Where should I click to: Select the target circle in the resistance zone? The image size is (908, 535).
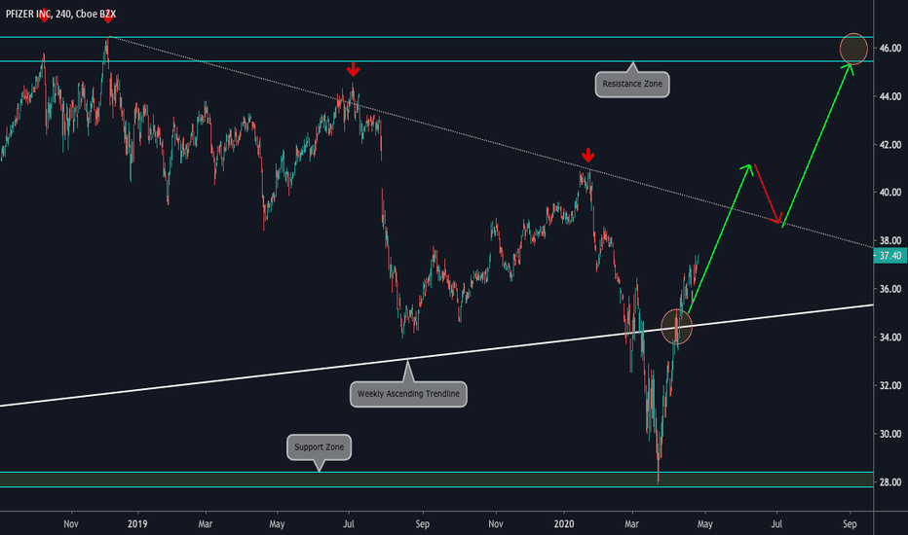click(x=853, y=50)
